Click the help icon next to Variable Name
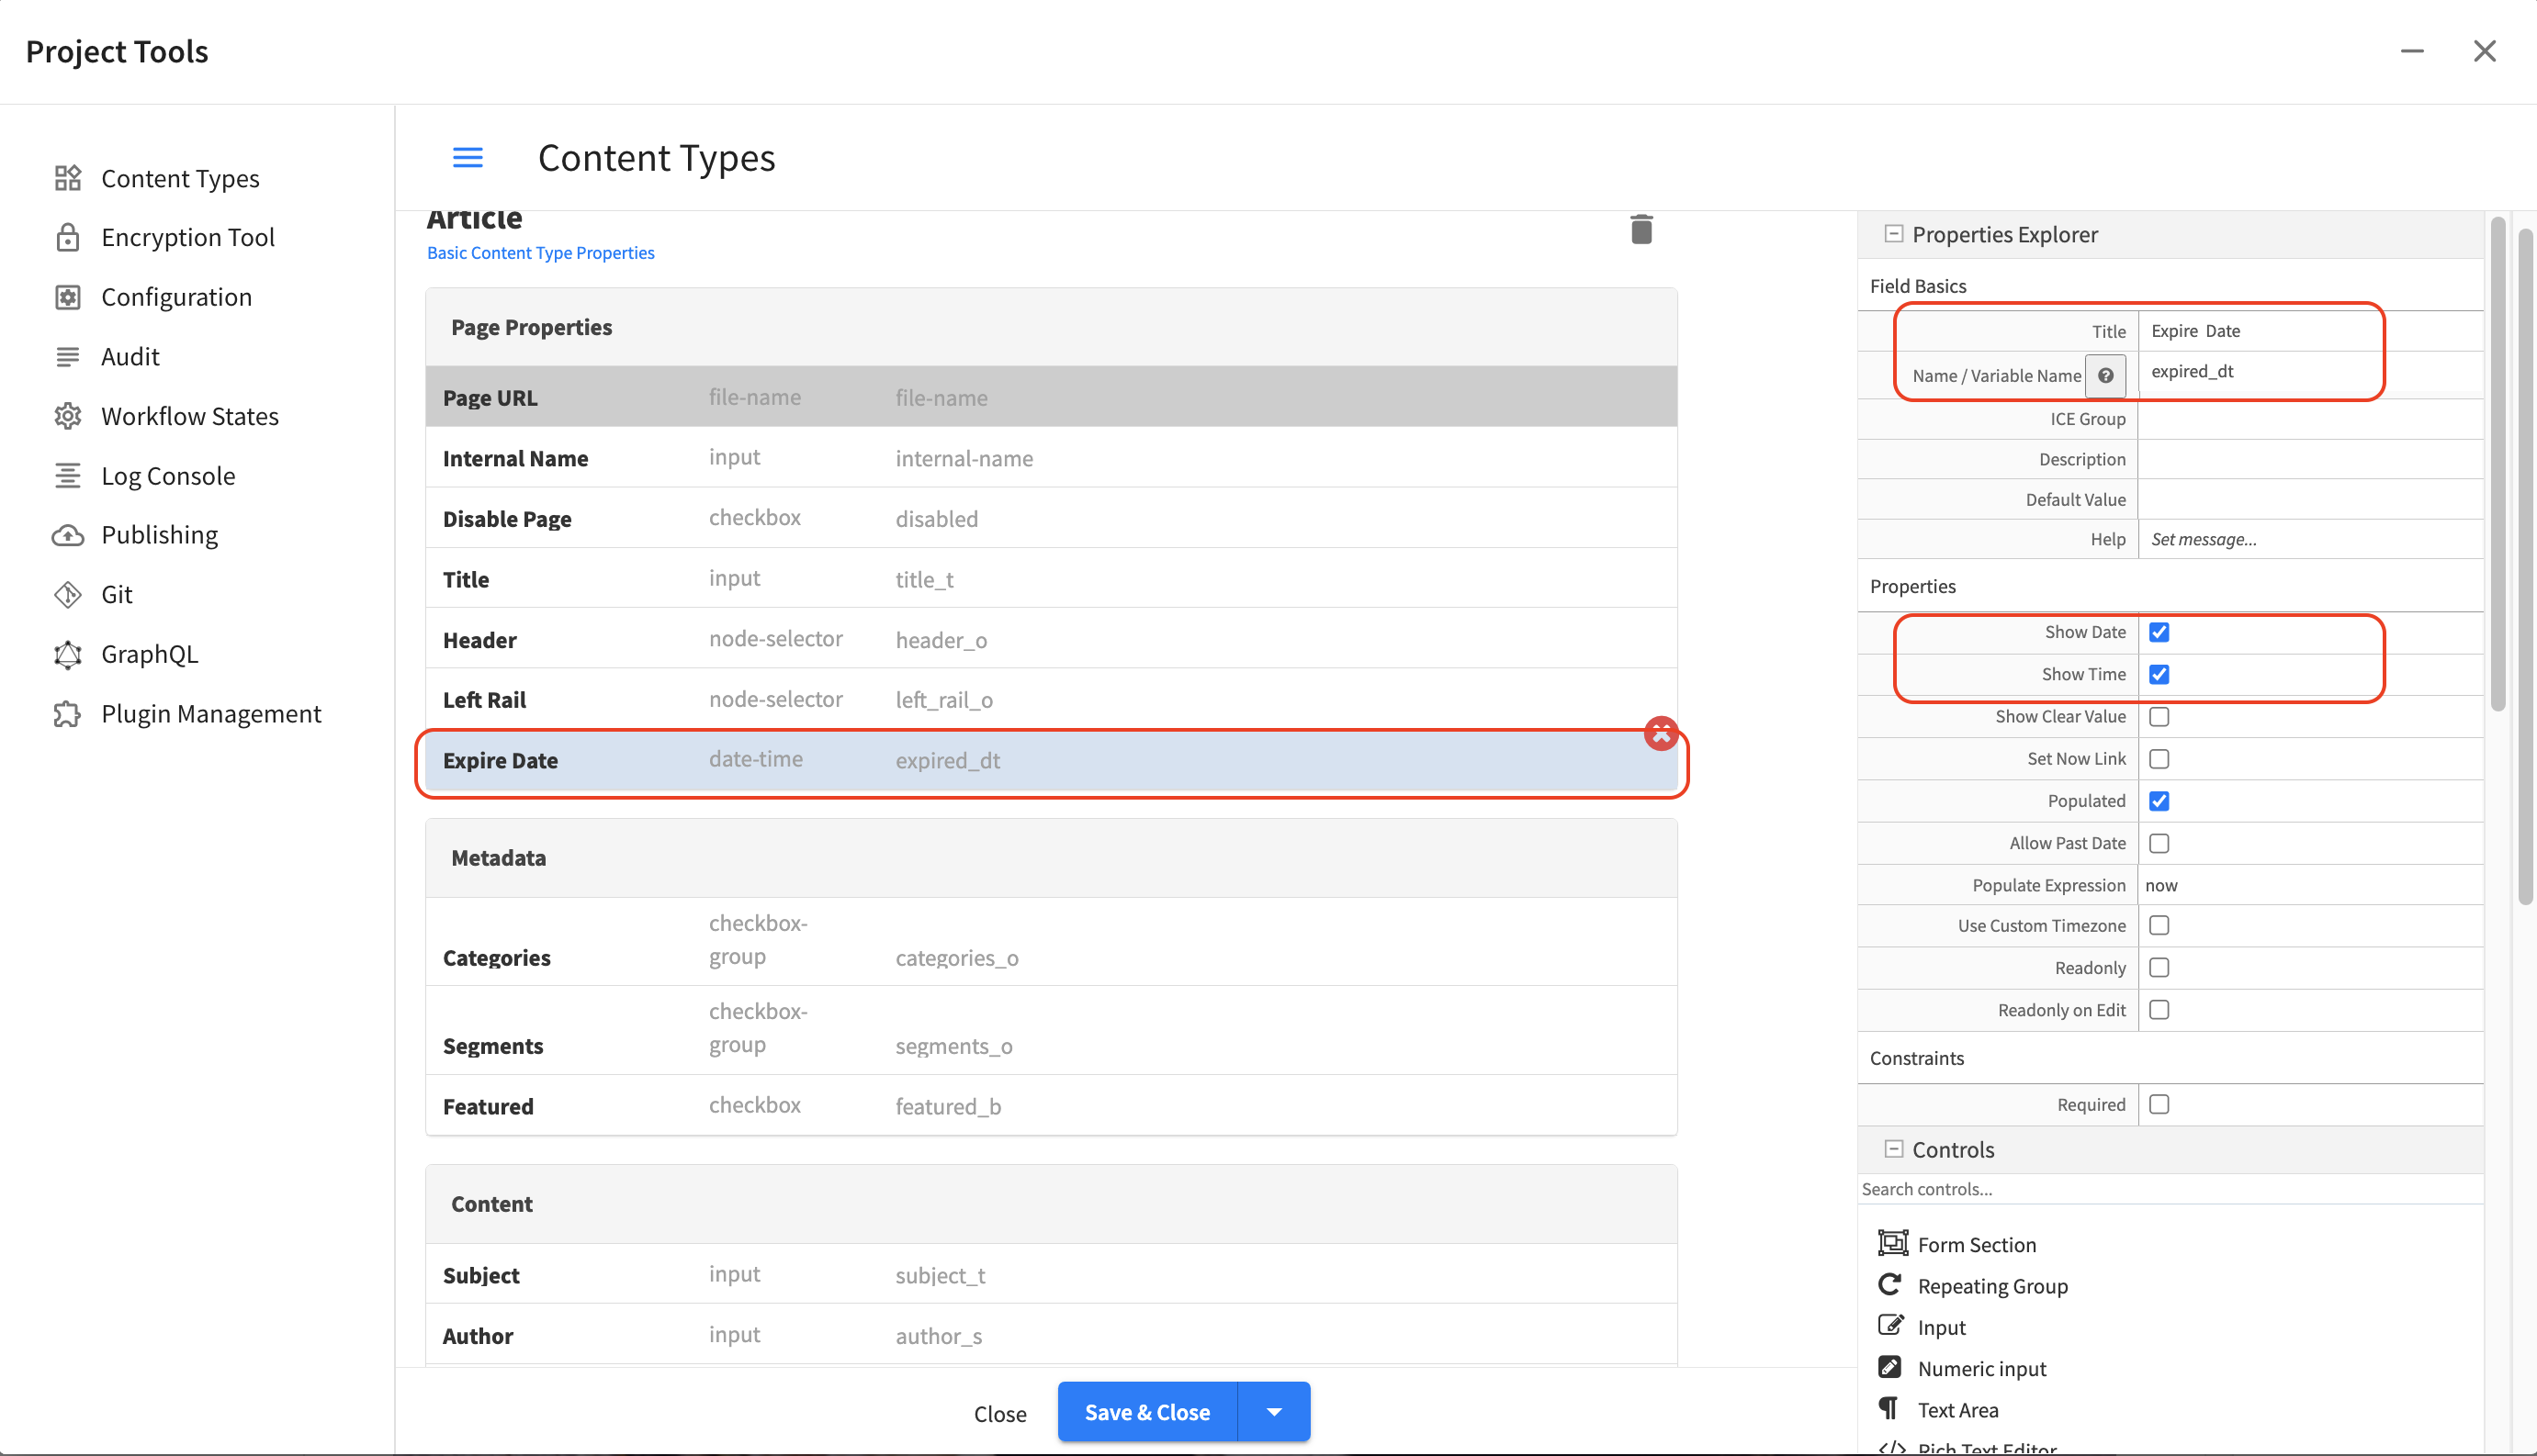Screen dimensions: 2537x1456 tap(2106, 375)
